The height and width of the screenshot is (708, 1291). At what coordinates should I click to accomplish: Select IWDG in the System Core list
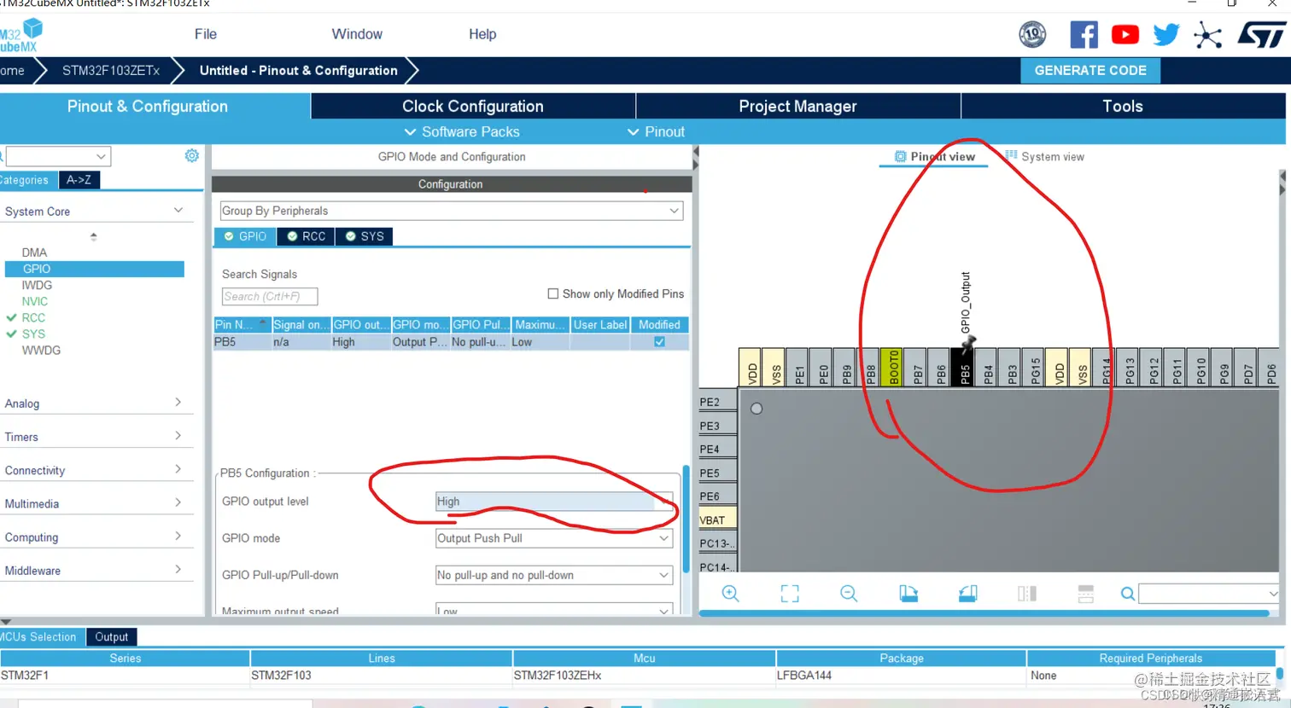pos(37,285)
